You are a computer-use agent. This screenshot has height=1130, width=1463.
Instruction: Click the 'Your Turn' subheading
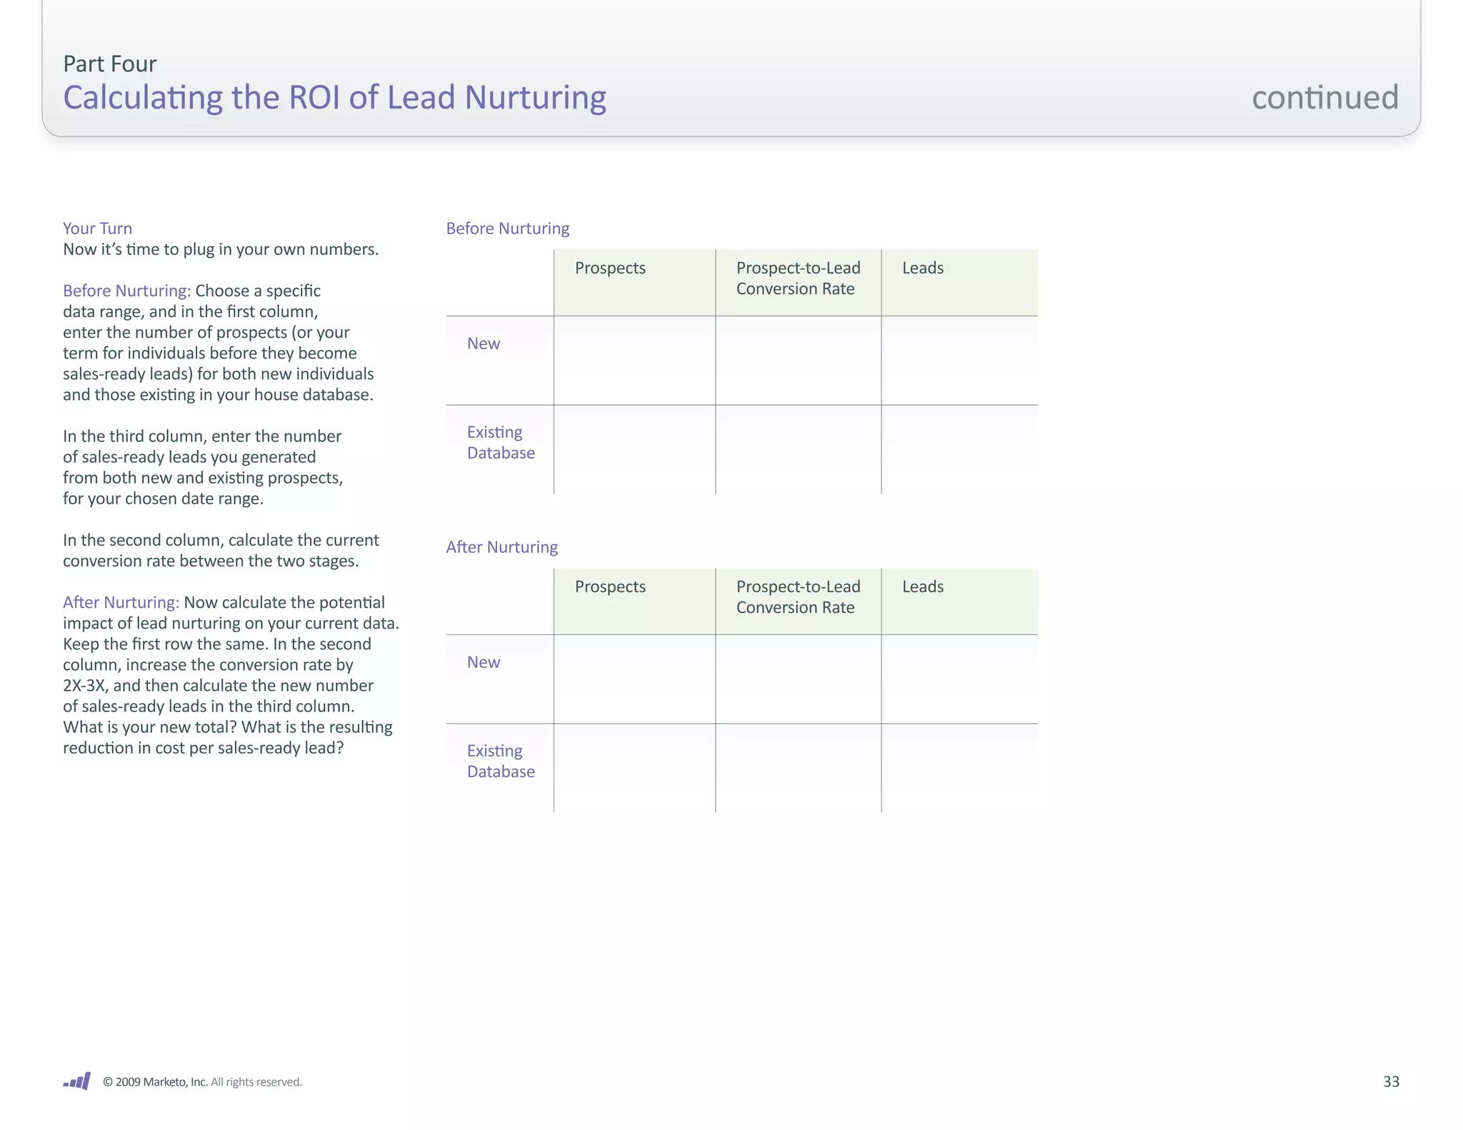point(97,228)
